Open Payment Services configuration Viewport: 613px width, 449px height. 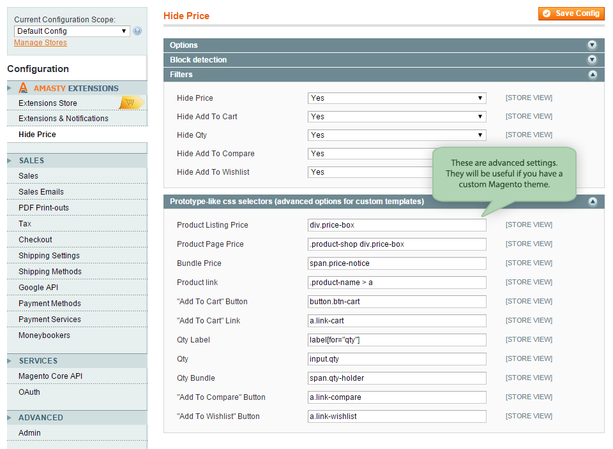(50, 320)
